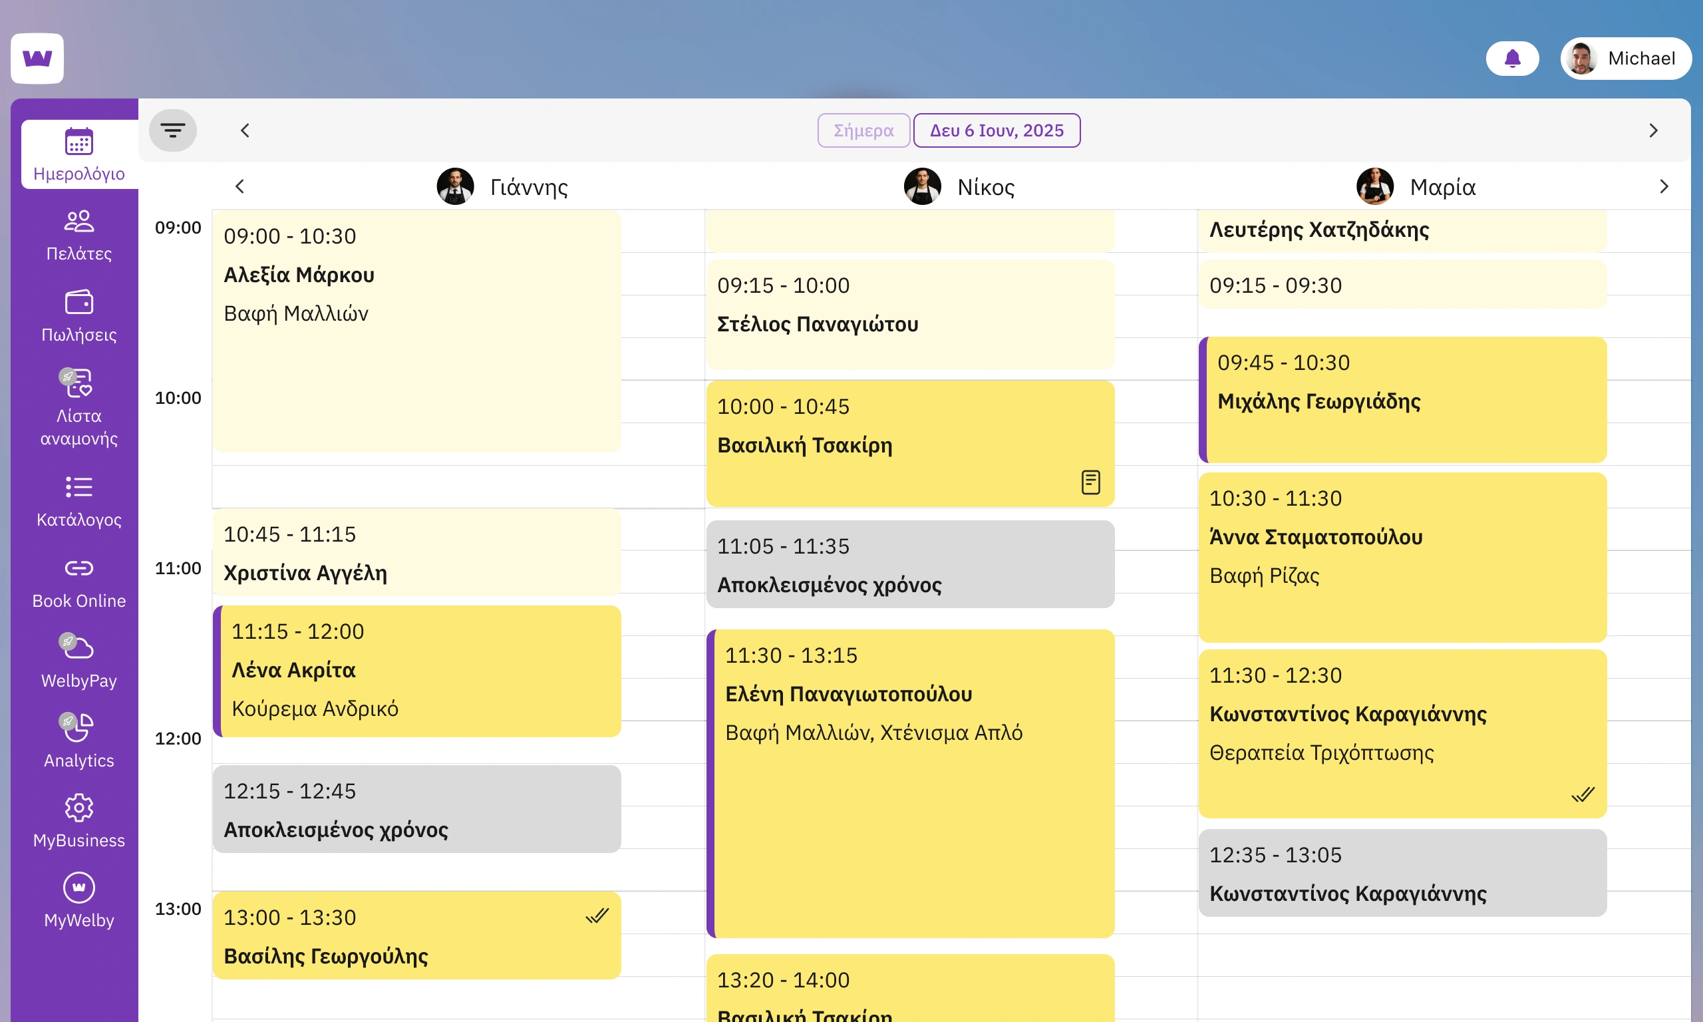
Task: Open Analytics in the sidebar
Action: click(79, 741)
